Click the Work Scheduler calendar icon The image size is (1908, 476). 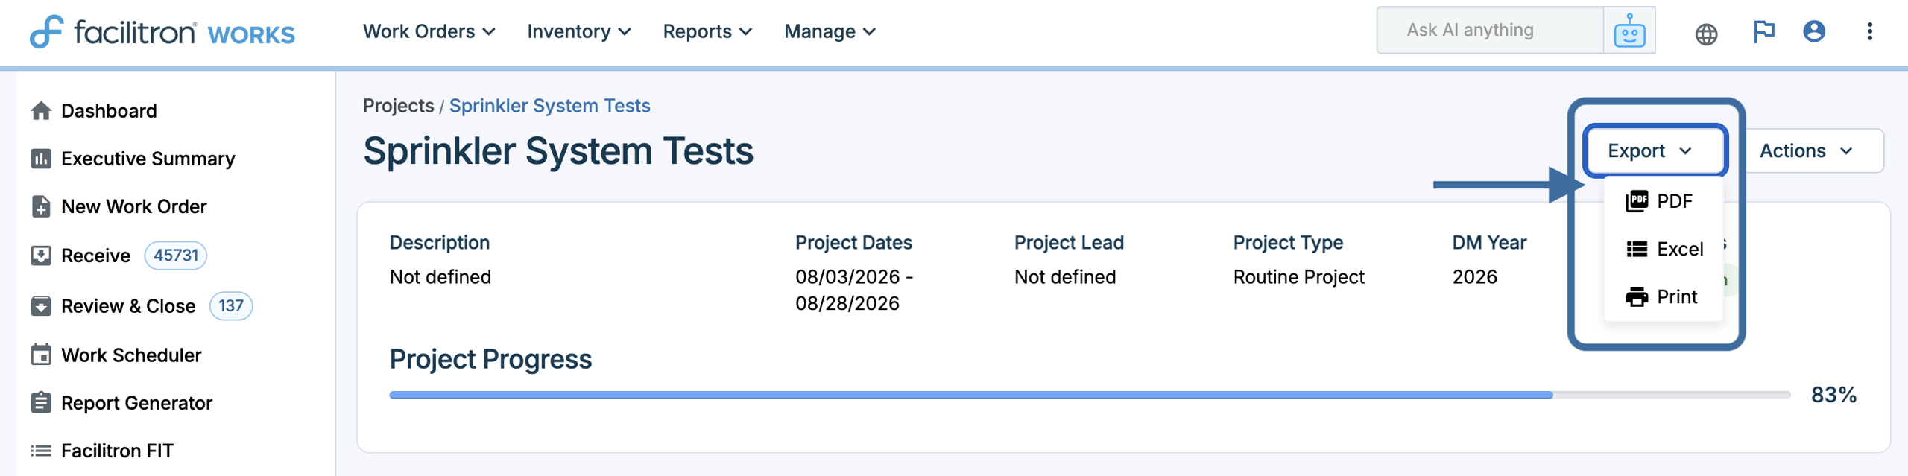point(41,355)
